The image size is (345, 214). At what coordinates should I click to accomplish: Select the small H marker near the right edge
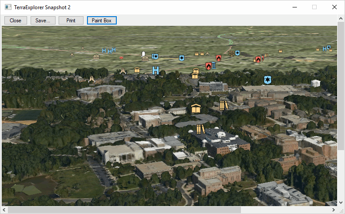click(x=324, y=49)
